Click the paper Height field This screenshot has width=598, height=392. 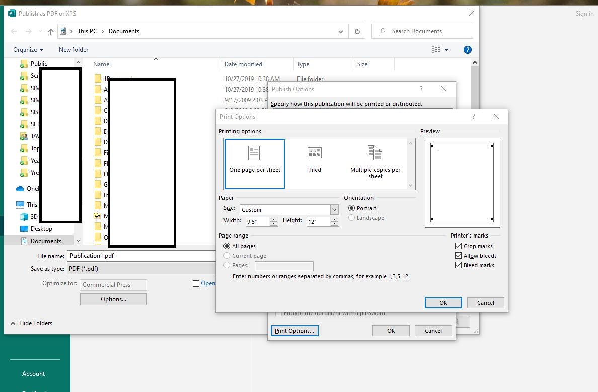pos(319,221)
